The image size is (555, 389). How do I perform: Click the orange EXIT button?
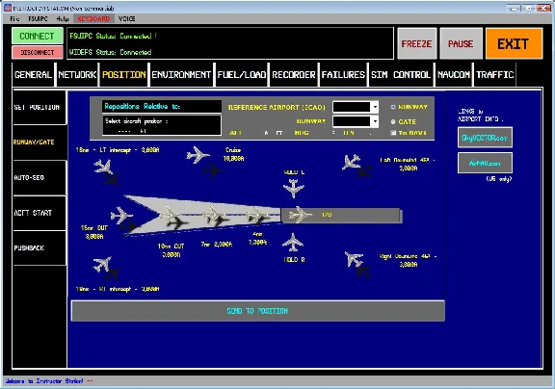[x=514, y=43]
